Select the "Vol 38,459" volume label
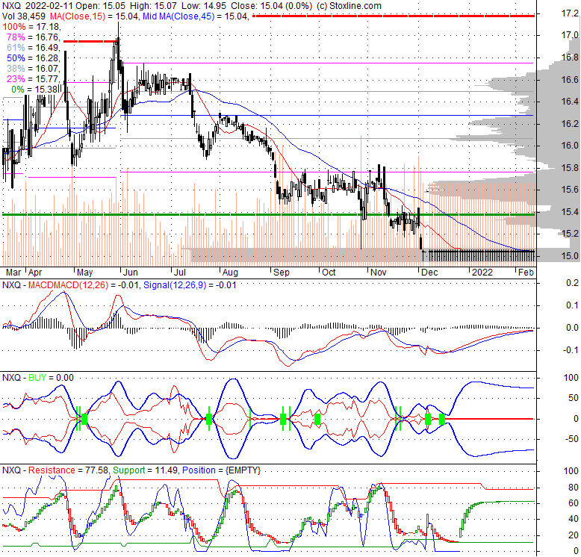The width and height of the screenshot is (581, 557). (24, 16)
